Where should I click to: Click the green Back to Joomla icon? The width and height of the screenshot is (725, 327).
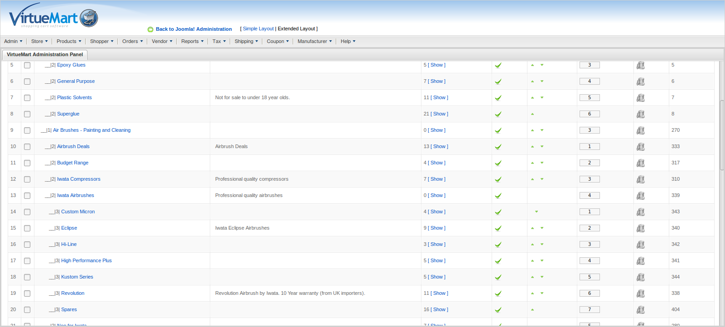pyautogui.click(x=150, y=29)
